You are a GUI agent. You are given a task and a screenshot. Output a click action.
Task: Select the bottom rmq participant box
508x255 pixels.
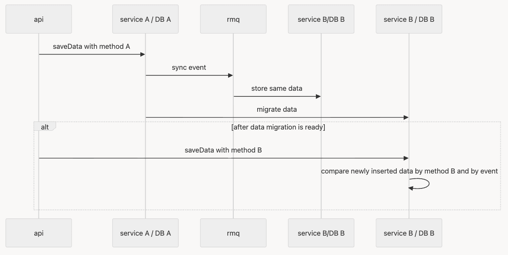coord(233,233)
